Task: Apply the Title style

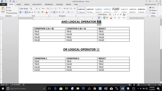Action: 116,10
